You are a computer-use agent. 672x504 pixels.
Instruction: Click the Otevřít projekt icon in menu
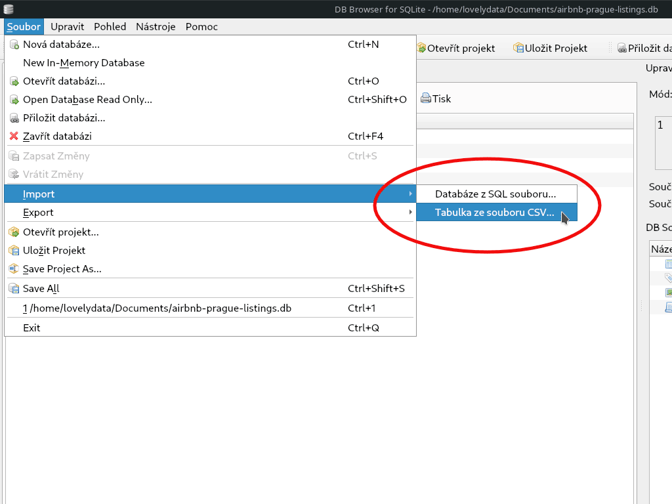(x=14, y=232)
